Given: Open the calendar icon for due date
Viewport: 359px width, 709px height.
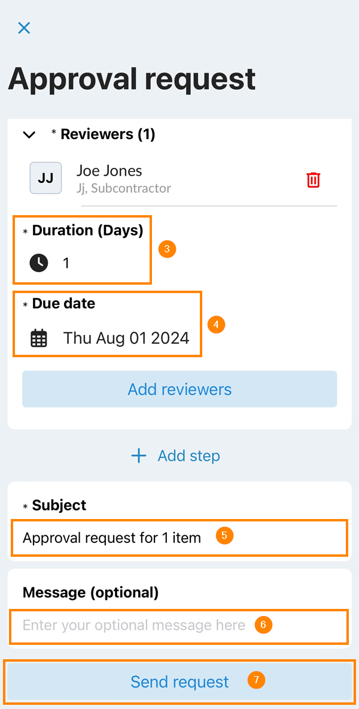Looking at the screenshot, I should tap(39, 338).
